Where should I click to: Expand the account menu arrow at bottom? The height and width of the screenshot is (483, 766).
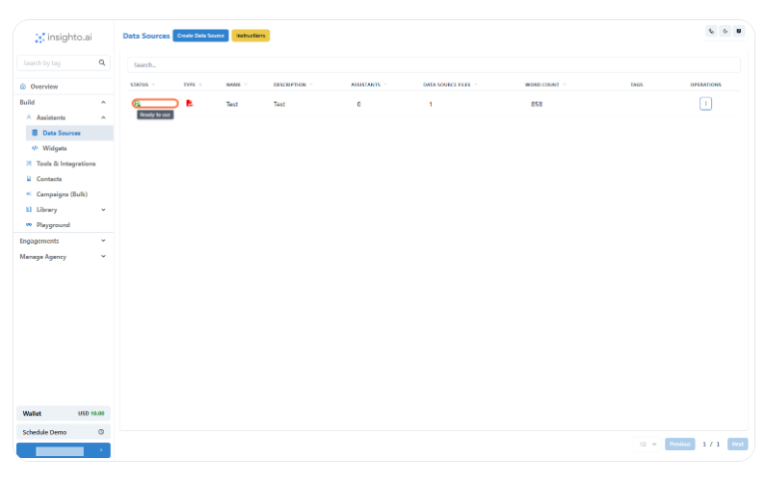[x=101, y=450]
